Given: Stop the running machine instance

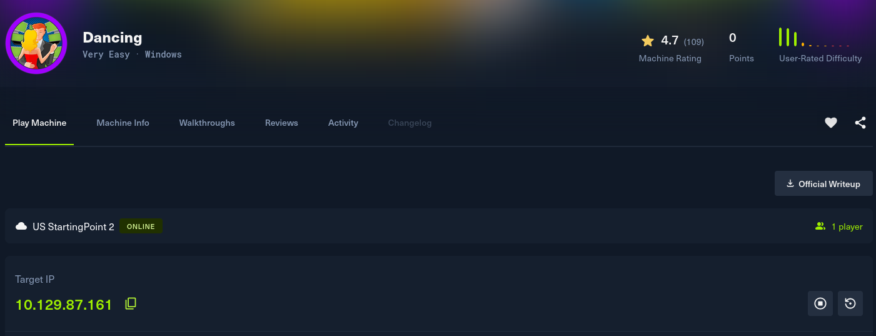Looking at the screenshot, I should tap(820, 303).
